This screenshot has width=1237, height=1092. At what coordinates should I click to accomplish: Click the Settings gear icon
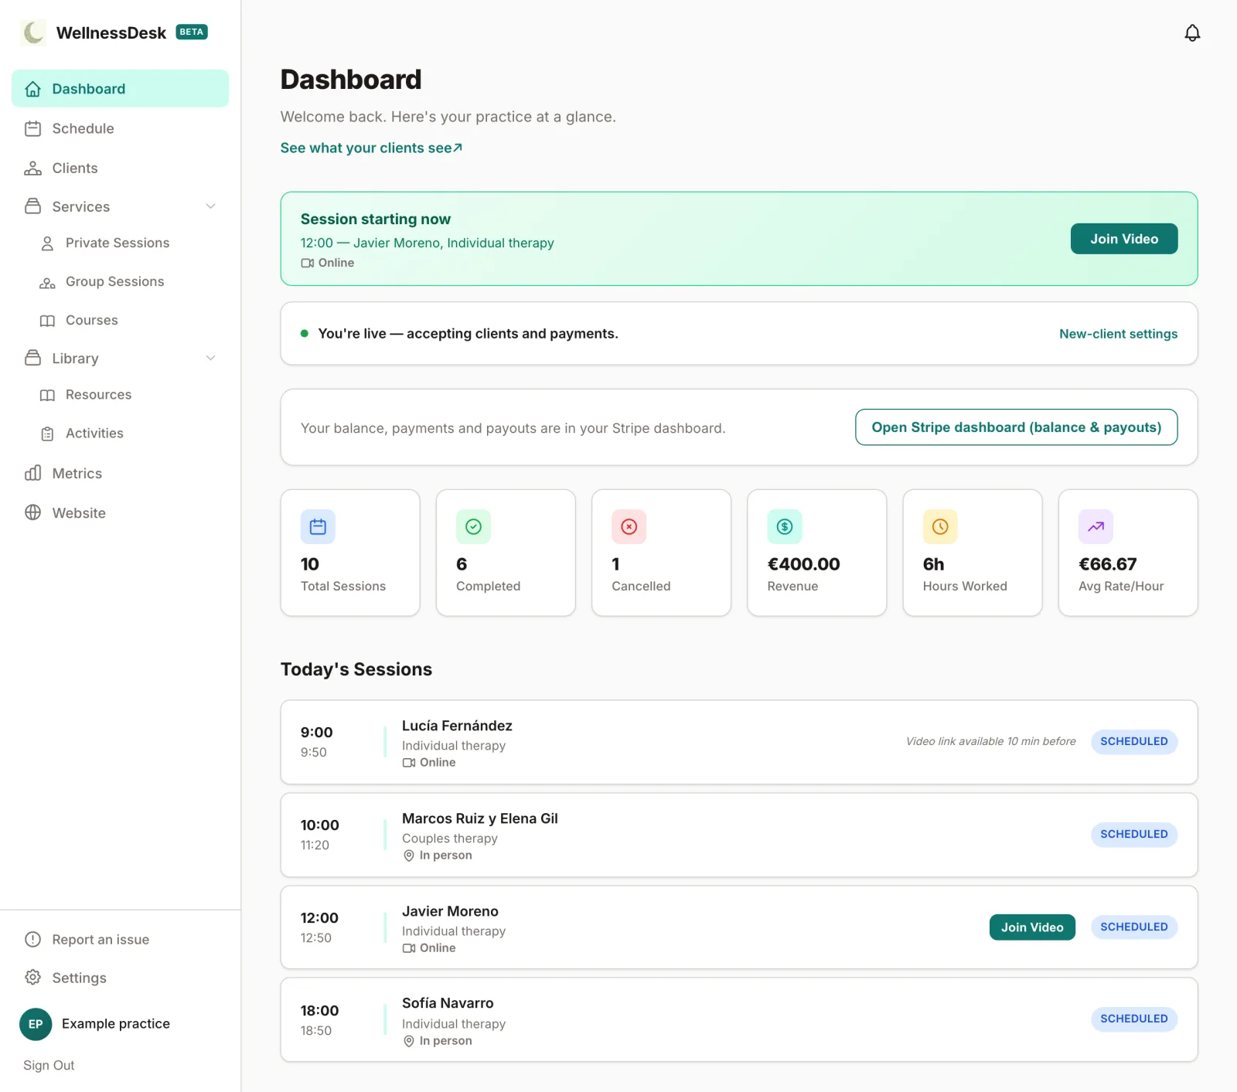click(32, 978)
